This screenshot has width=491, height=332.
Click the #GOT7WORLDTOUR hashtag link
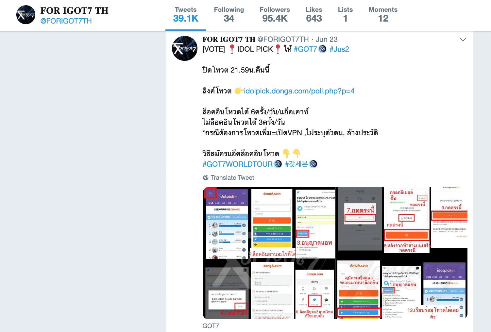238,164
